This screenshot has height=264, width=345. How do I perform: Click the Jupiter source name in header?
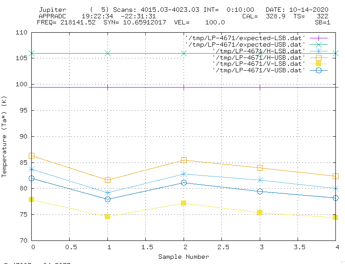click(x=52, y=10)
